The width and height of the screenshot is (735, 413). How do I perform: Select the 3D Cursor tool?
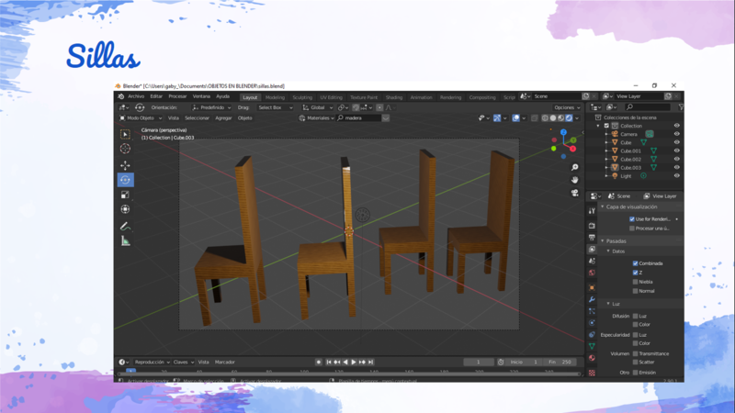(x=125, y=149)
